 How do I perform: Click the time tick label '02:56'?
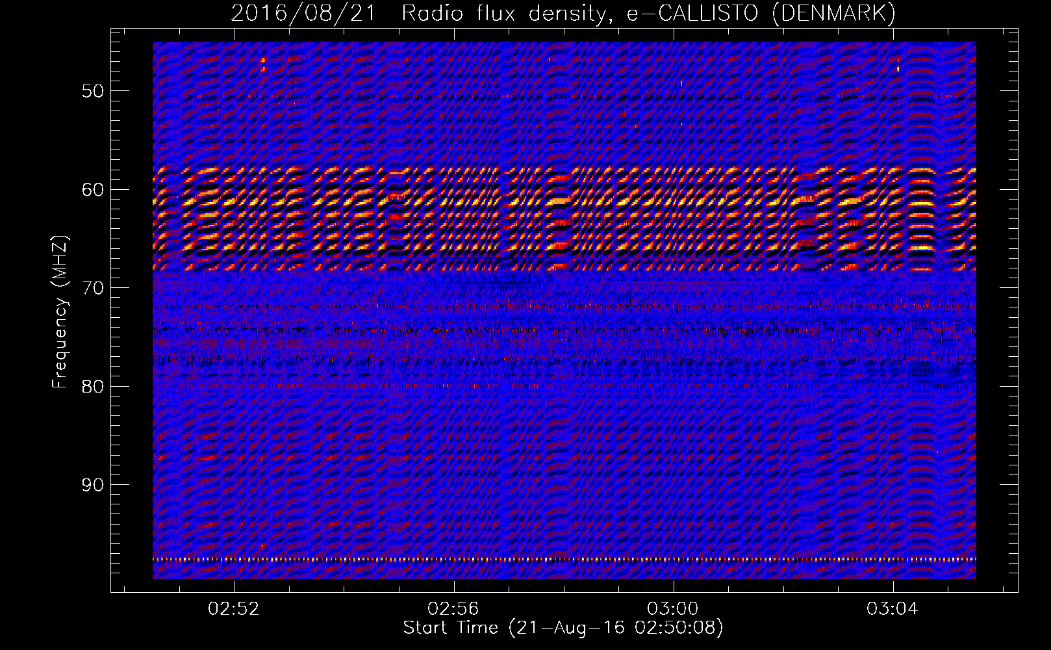[453, 609]
